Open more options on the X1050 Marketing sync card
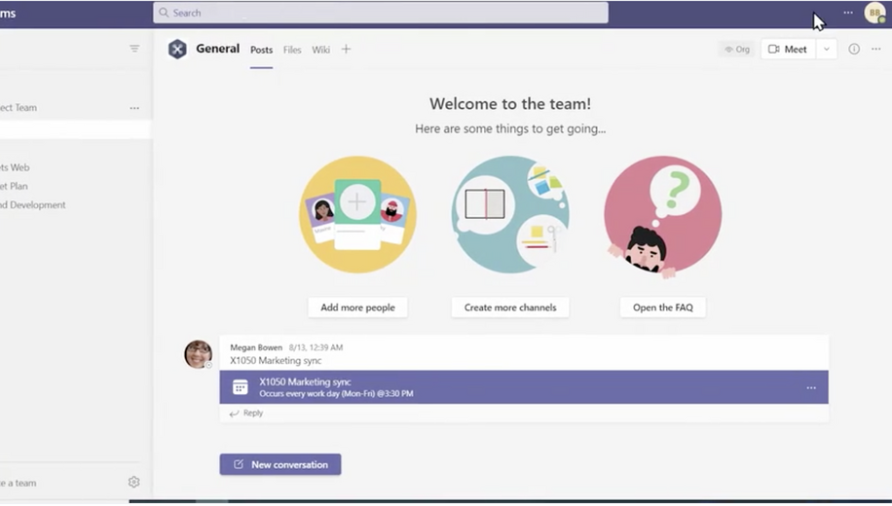Screen dimensions: 892x506 (811, 387)
